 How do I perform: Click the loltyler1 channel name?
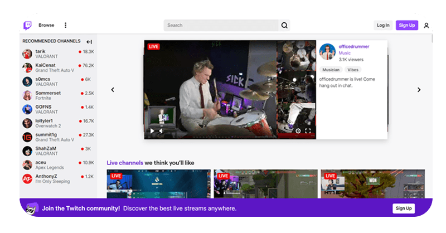click(x=44, y=120)
